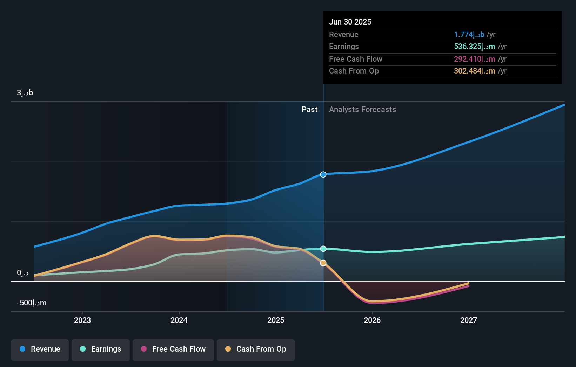Select the teal Earnings data point marker
Viewport: 576px width, 367px height.
point(323,249)
